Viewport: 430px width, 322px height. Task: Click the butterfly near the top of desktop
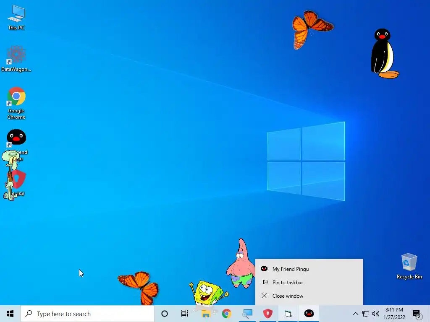tap(312, 30)
